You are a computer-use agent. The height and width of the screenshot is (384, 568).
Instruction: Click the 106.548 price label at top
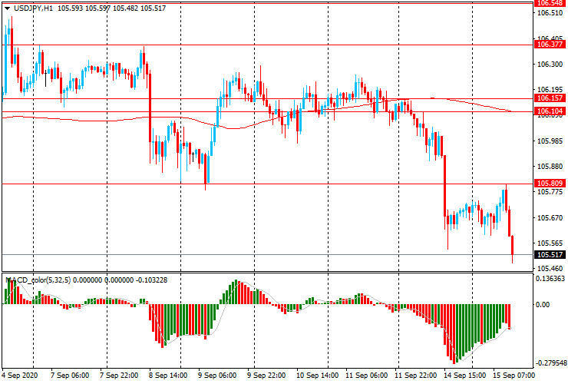[549, 4]
